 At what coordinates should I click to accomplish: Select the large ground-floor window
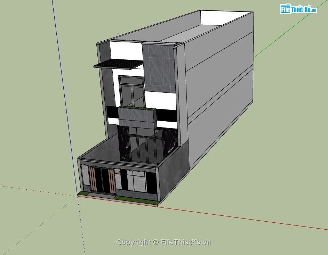(x=137, y=181)
